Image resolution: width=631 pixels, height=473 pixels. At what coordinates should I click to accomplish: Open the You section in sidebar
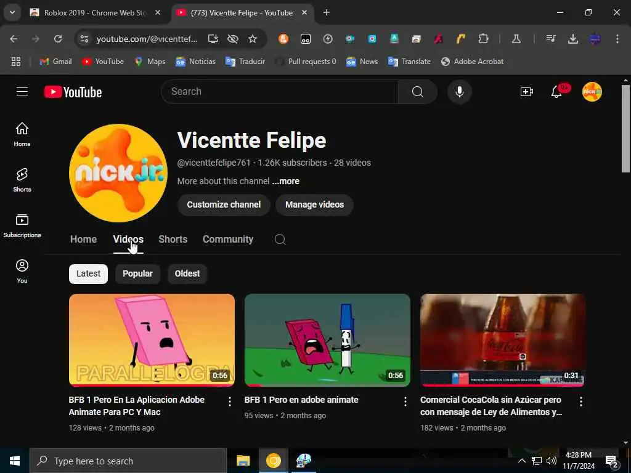coord(22,272)
